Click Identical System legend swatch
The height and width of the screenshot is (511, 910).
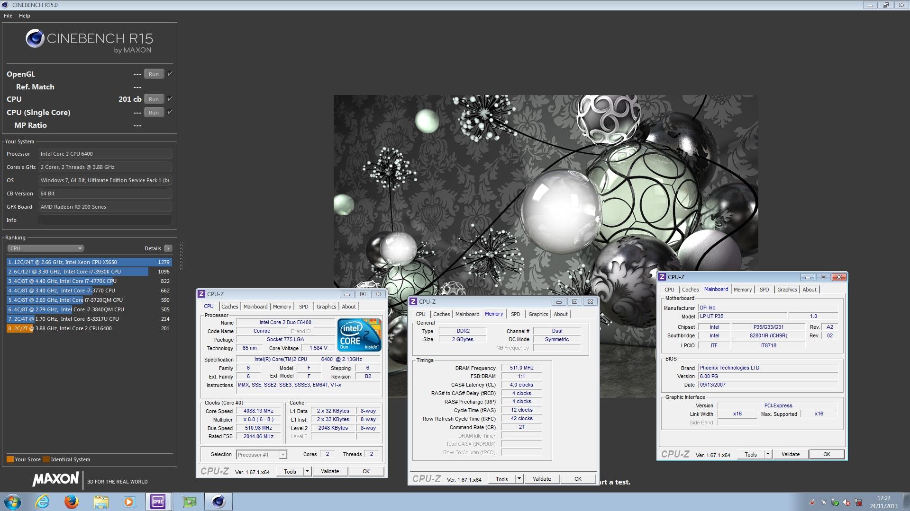46,459
